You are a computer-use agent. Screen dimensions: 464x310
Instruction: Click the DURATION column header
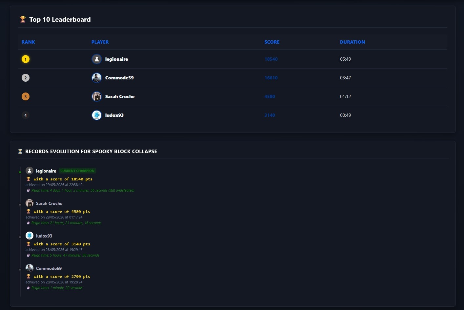click(352, 42)
